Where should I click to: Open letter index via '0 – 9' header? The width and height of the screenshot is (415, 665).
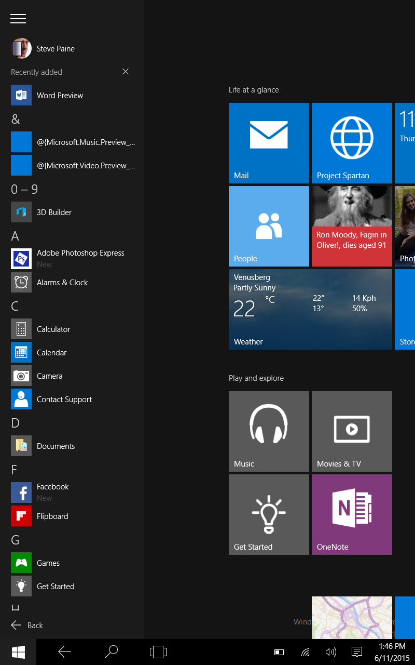pyautogui.click(x=24, y=189)
